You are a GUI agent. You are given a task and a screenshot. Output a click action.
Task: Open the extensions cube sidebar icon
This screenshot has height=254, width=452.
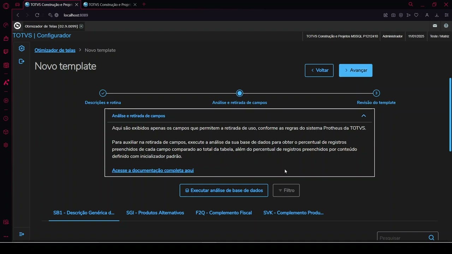point(6,132)
